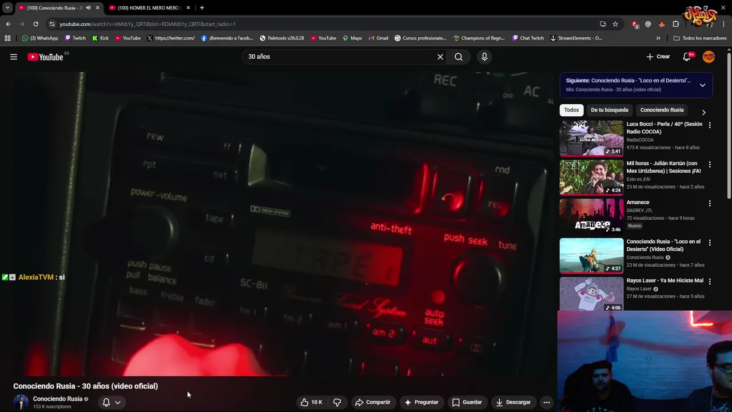Select the De tu búsqueda chip

pyautogui.click(x=610, y=110)
